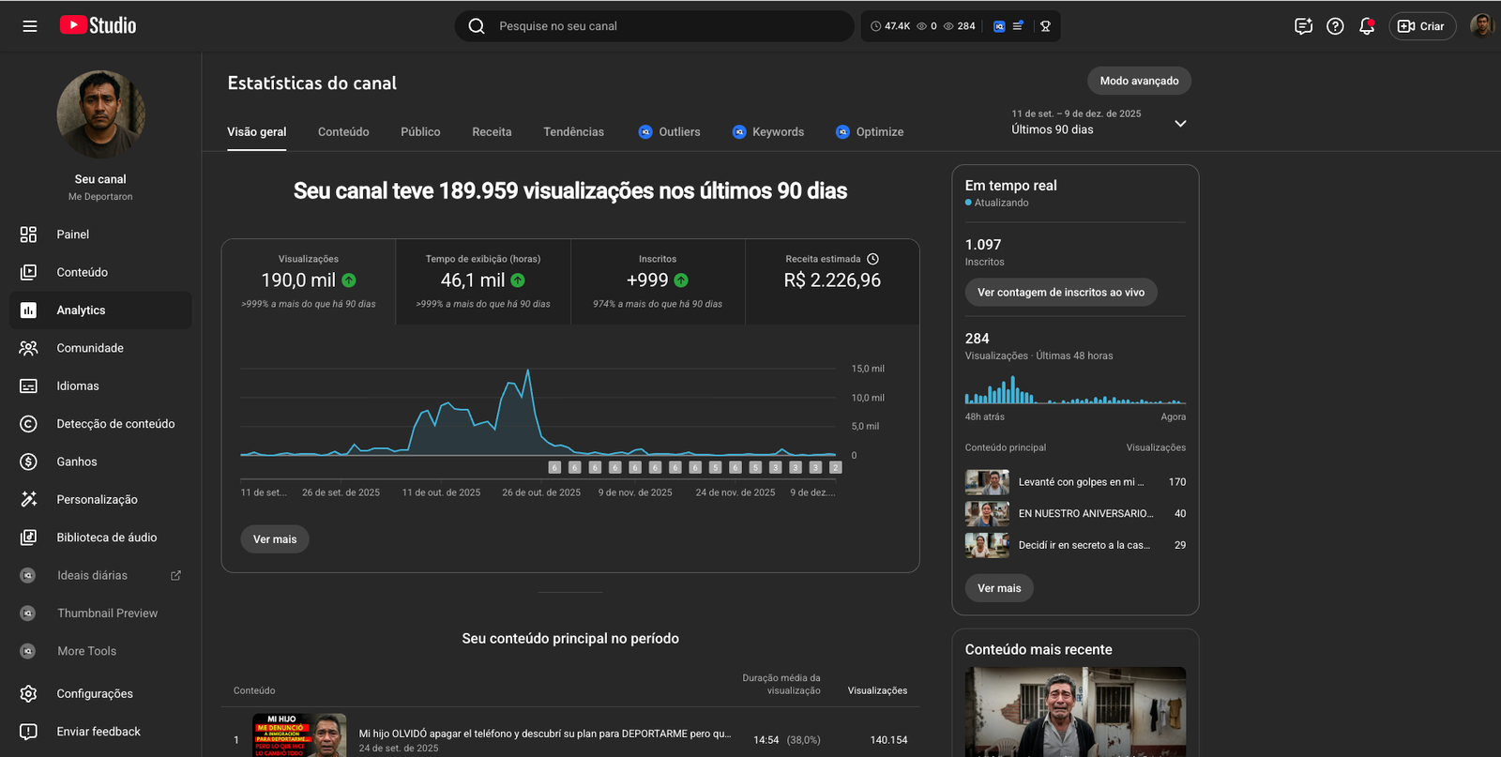Open the notifications bell
The height and width of the screenshot is (757, 1501).
(x=1366, y=26)
